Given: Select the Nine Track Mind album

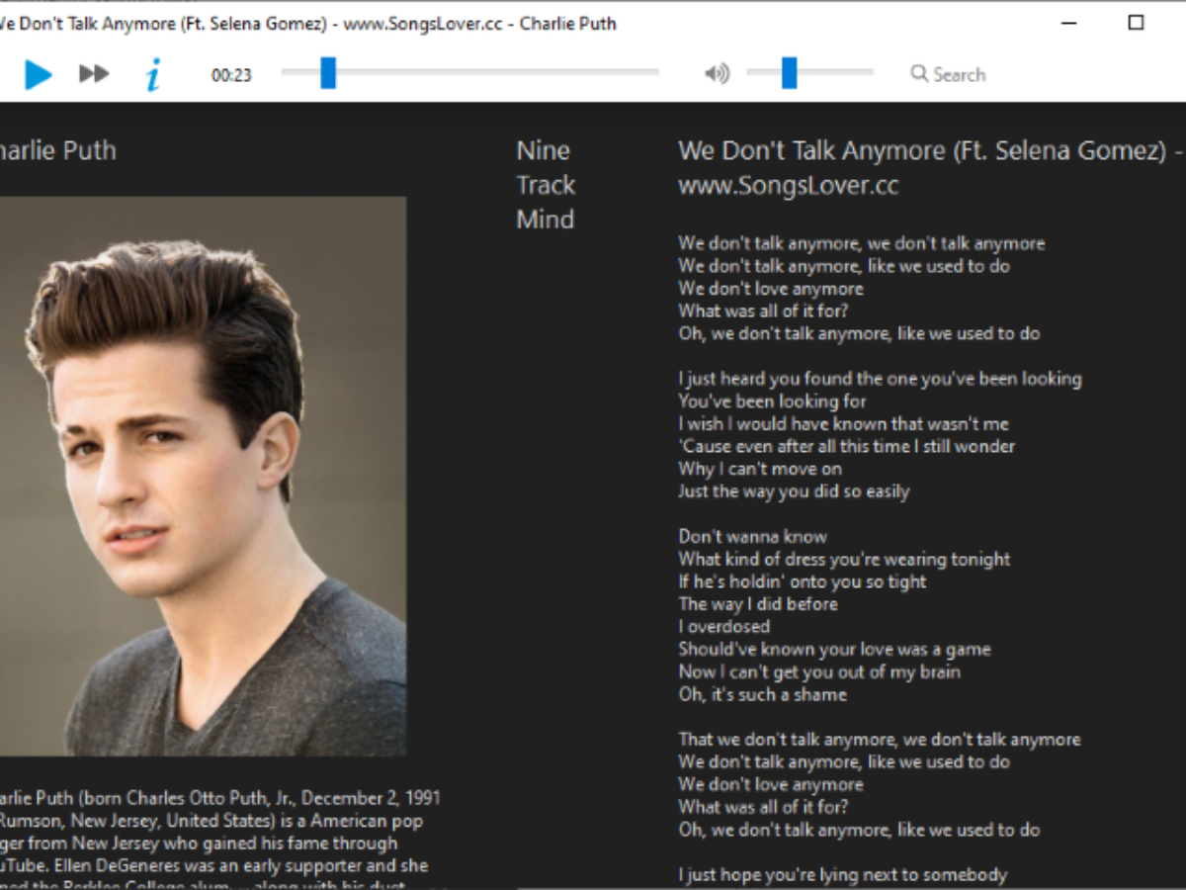Looking at the screenshot, I should pos(546,185).
